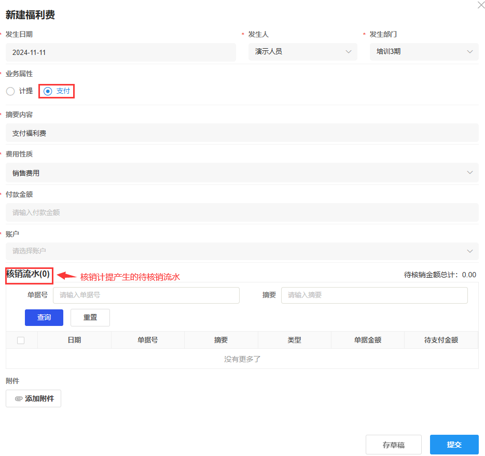The height and width of the screenshot is (456, 485).
Task: Expand the 账户 selection dropdown
Action: [242, 251]
